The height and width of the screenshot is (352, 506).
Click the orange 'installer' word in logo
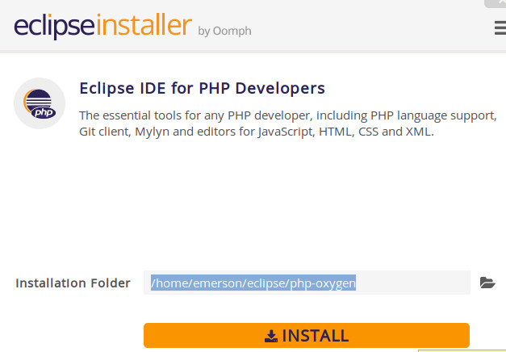[144, 24]
